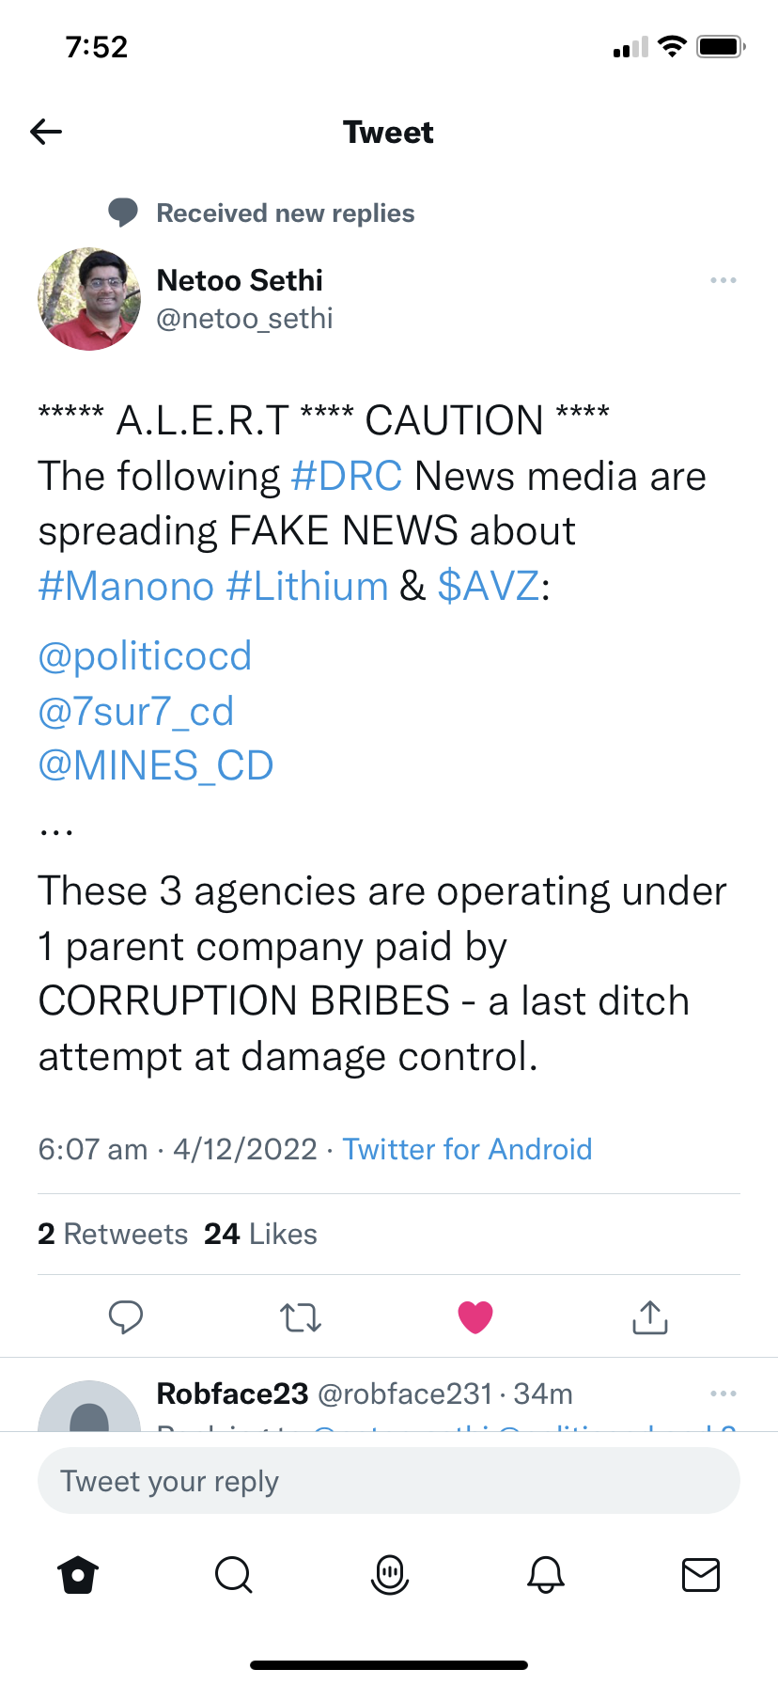The image size is (778, 1685).
Task: Open the #Manono hashtag
Action: pos(126,587)
